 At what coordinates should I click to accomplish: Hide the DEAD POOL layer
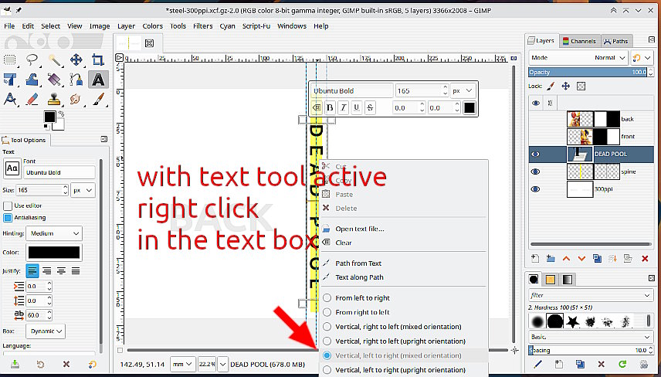coord(535,154)
